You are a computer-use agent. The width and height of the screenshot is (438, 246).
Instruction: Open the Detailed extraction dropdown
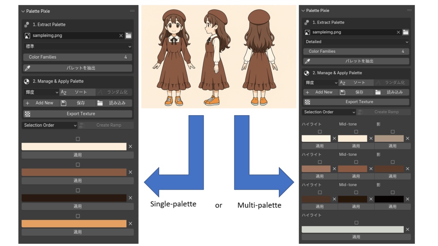tap(354, 42)
